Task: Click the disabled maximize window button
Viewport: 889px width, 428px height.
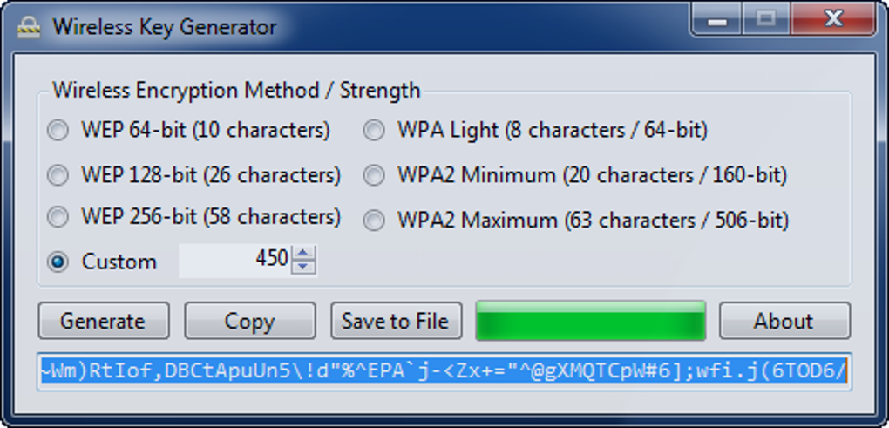Action: point(766,20)
